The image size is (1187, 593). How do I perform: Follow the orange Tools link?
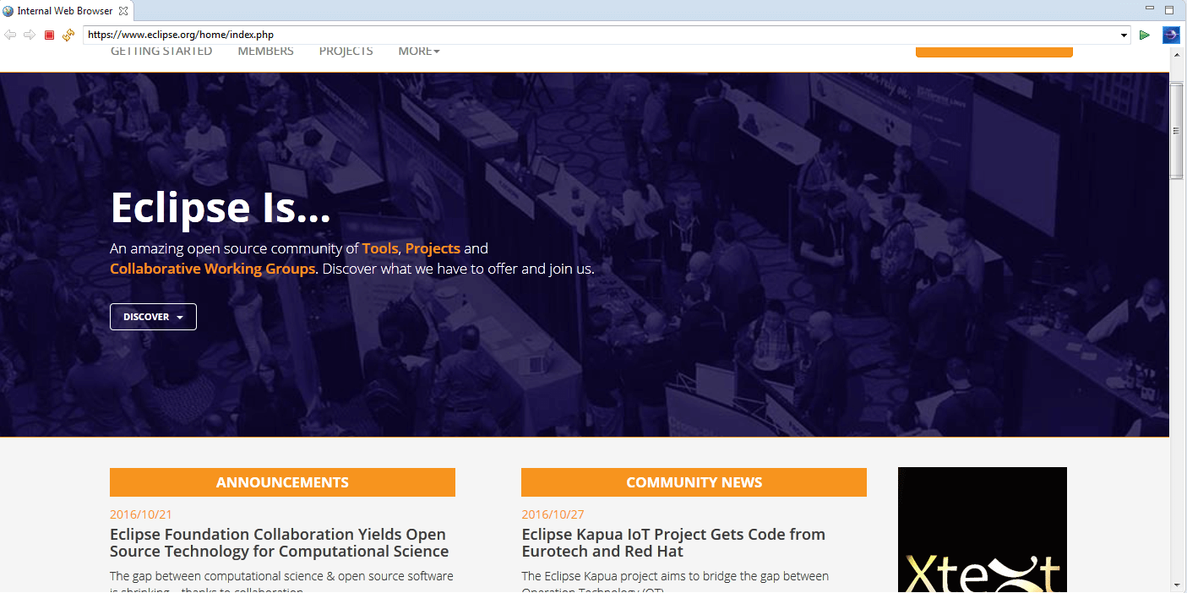[379, 248]
